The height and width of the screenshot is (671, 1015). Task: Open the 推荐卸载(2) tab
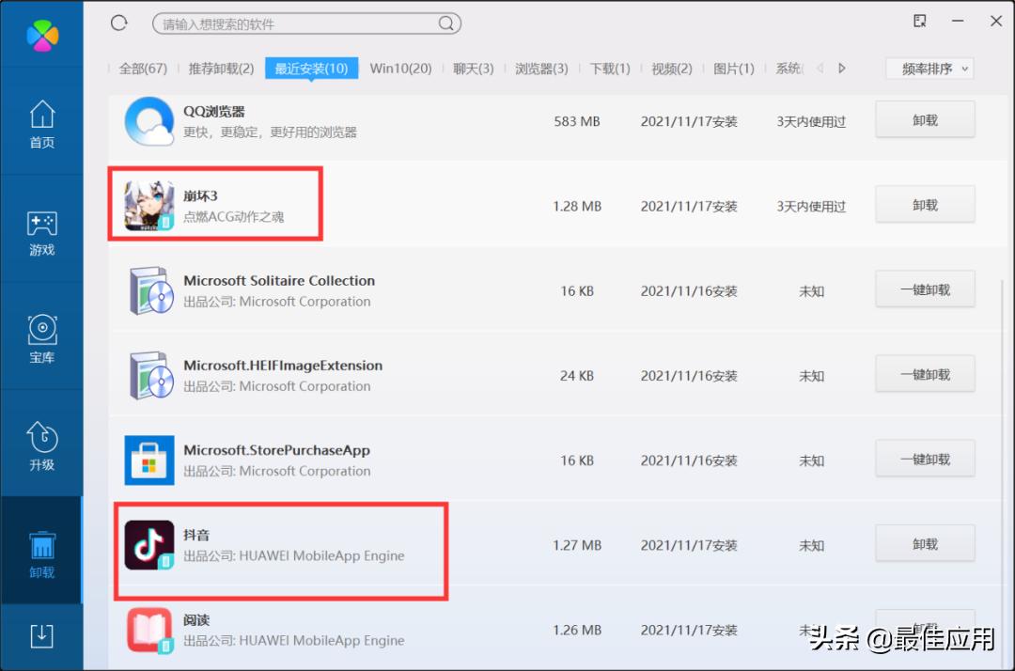tap(221, 69)
